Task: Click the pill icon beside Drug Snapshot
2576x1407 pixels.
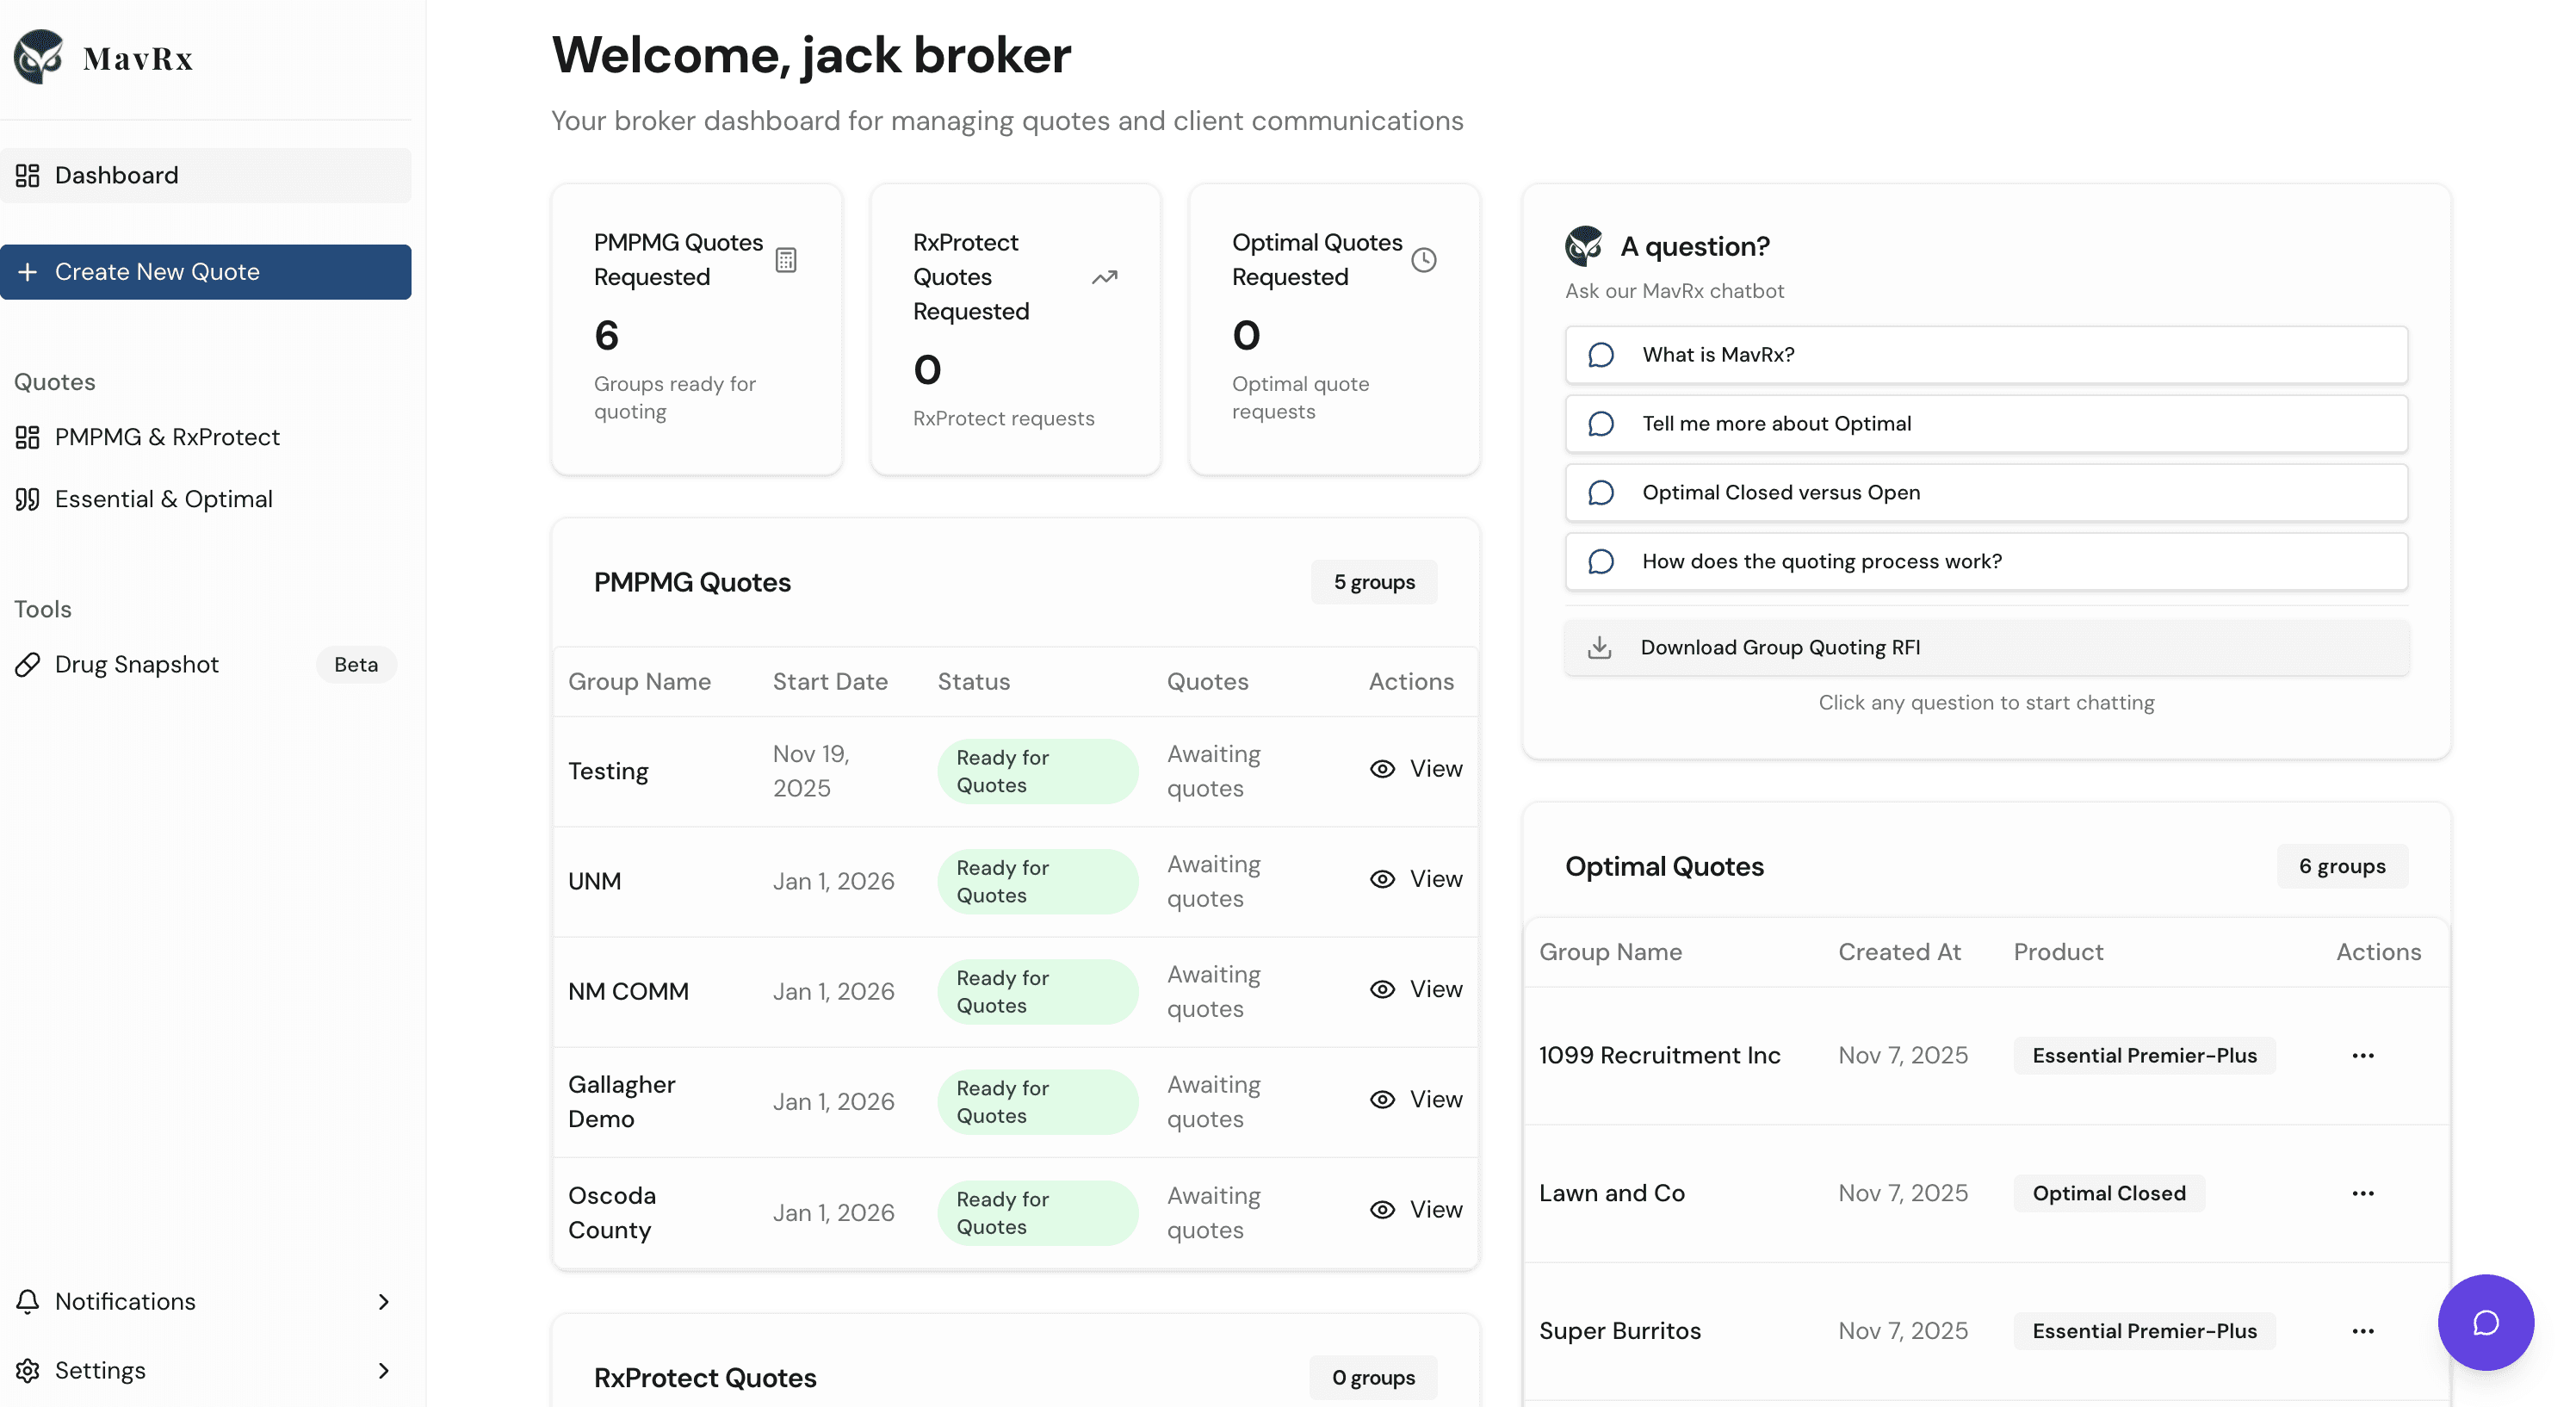Action: (x=28, y=665)
